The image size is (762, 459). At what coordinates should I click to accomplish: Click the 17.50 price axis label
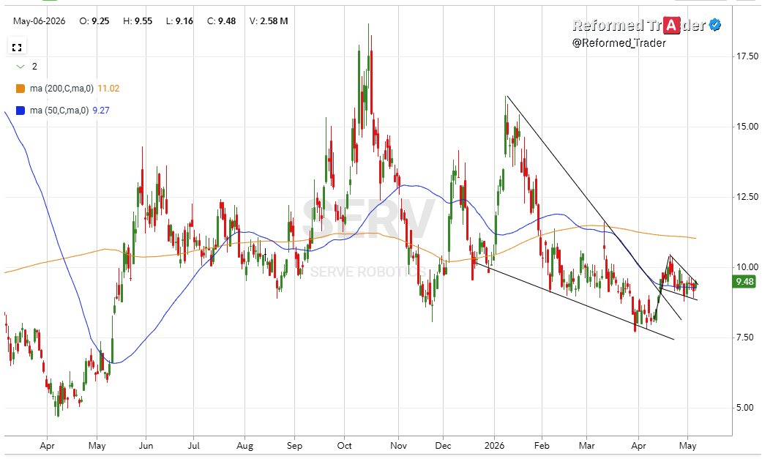[747, 56]
